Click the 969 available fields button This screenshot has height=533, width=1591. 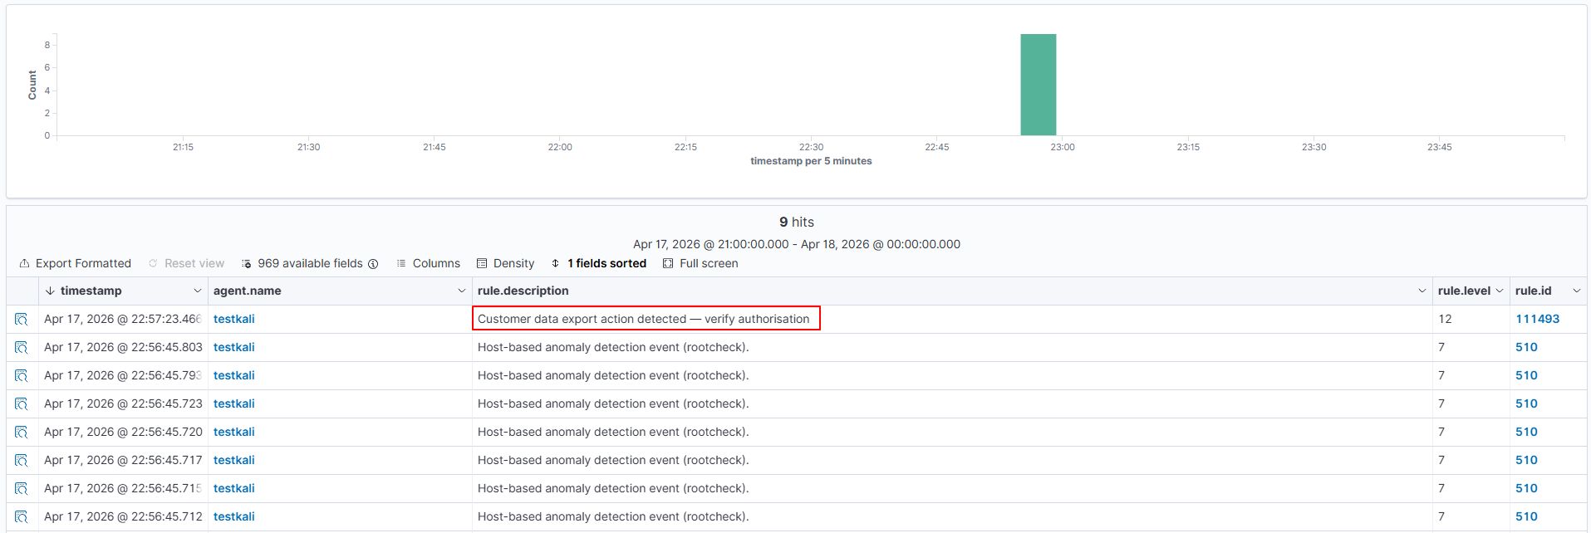click(309, 263)
